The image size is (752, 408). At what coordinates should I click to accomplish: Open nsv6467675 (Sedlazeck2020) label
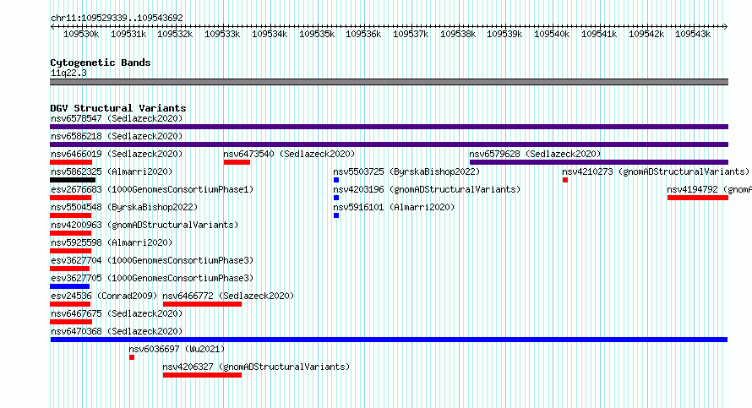coord(117,313)
